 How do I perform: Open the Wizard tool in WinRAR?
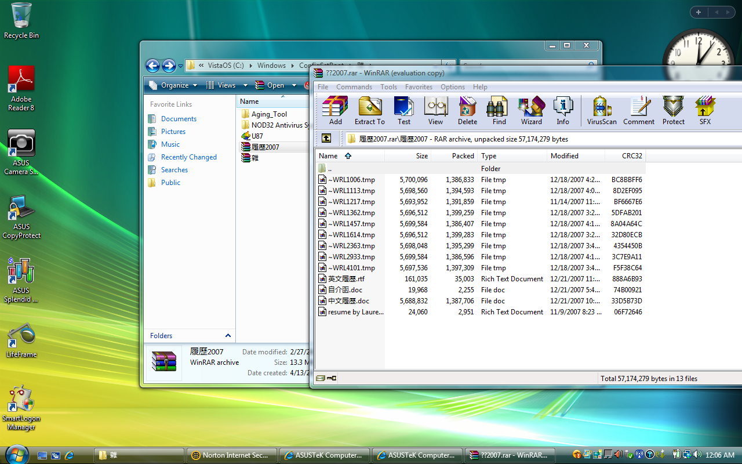point(531,110)
